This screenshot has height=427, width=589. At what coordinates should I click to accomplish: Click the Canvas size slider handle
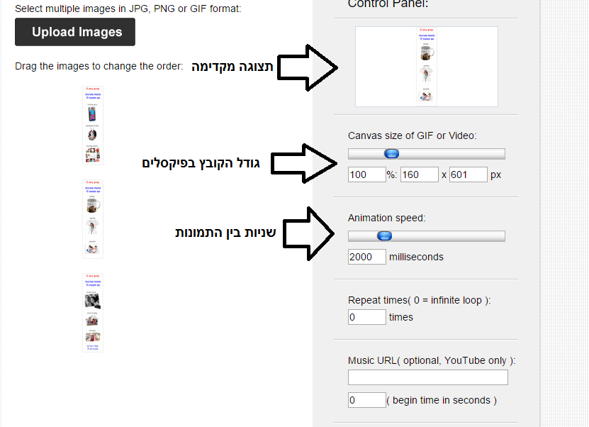pos(391,154)
